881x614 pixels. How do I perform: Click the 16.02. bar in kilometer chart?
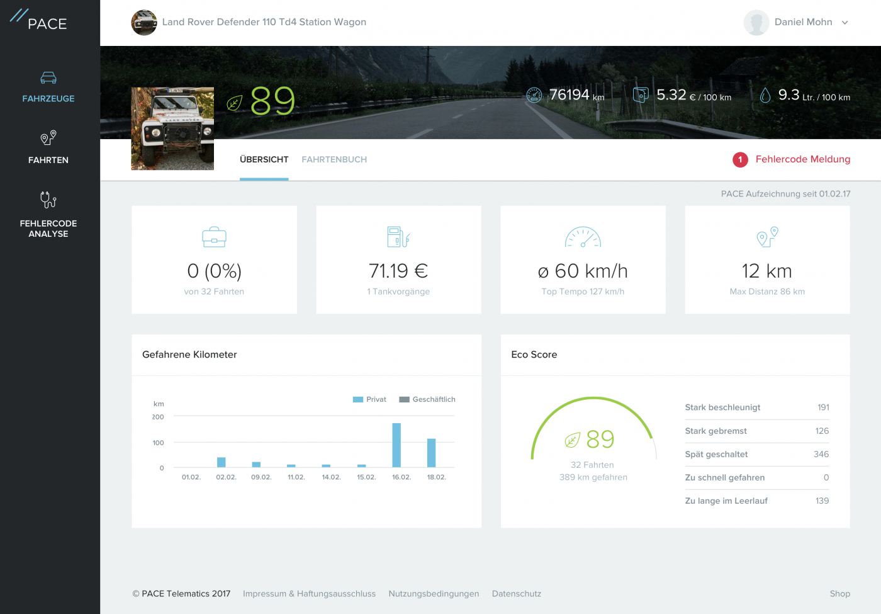tap(396, 445)
